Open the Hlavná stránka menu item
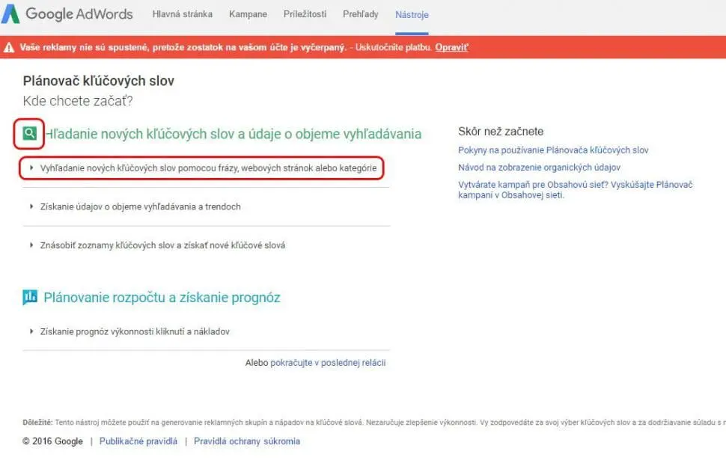 tap(182, 13)
